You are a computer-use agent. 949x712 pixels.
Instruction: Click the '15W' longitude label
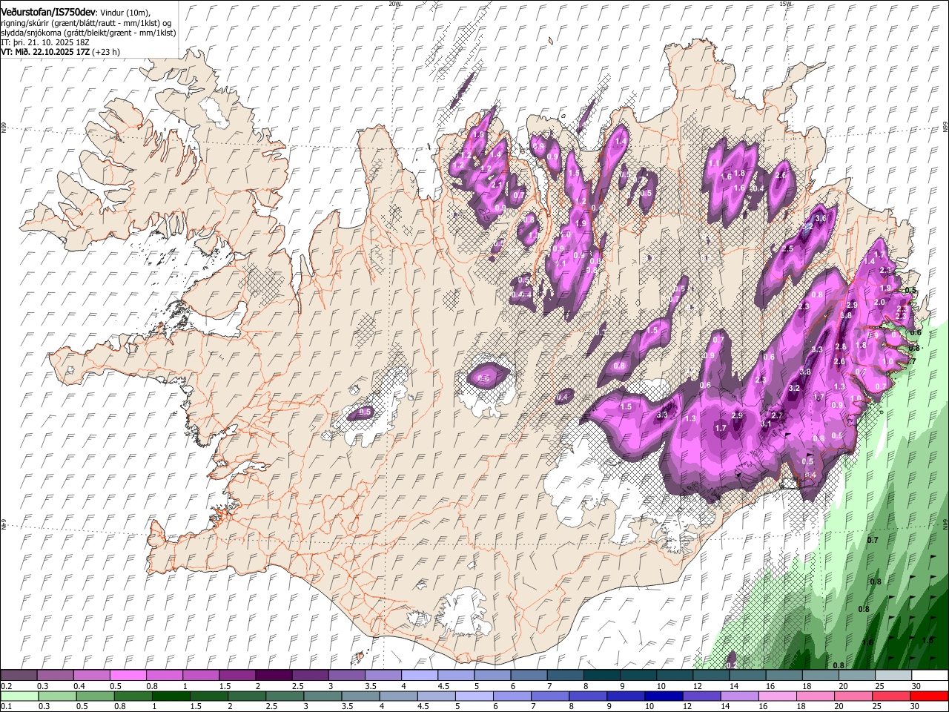(785, 4)
